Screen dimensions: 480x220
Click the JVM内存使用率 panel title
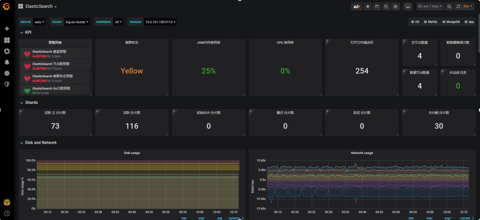coord(208,43)
